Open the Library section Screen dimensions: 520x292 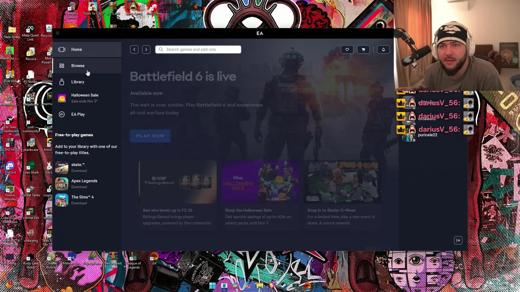[87, 82]
